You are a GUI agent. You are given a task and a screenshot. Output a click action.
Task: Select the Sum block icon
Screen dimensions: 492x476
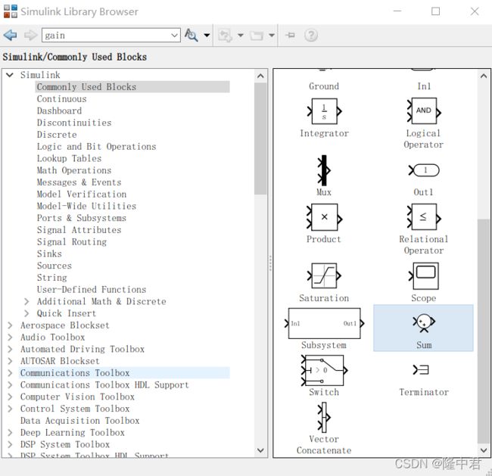[x=424, y=323]
